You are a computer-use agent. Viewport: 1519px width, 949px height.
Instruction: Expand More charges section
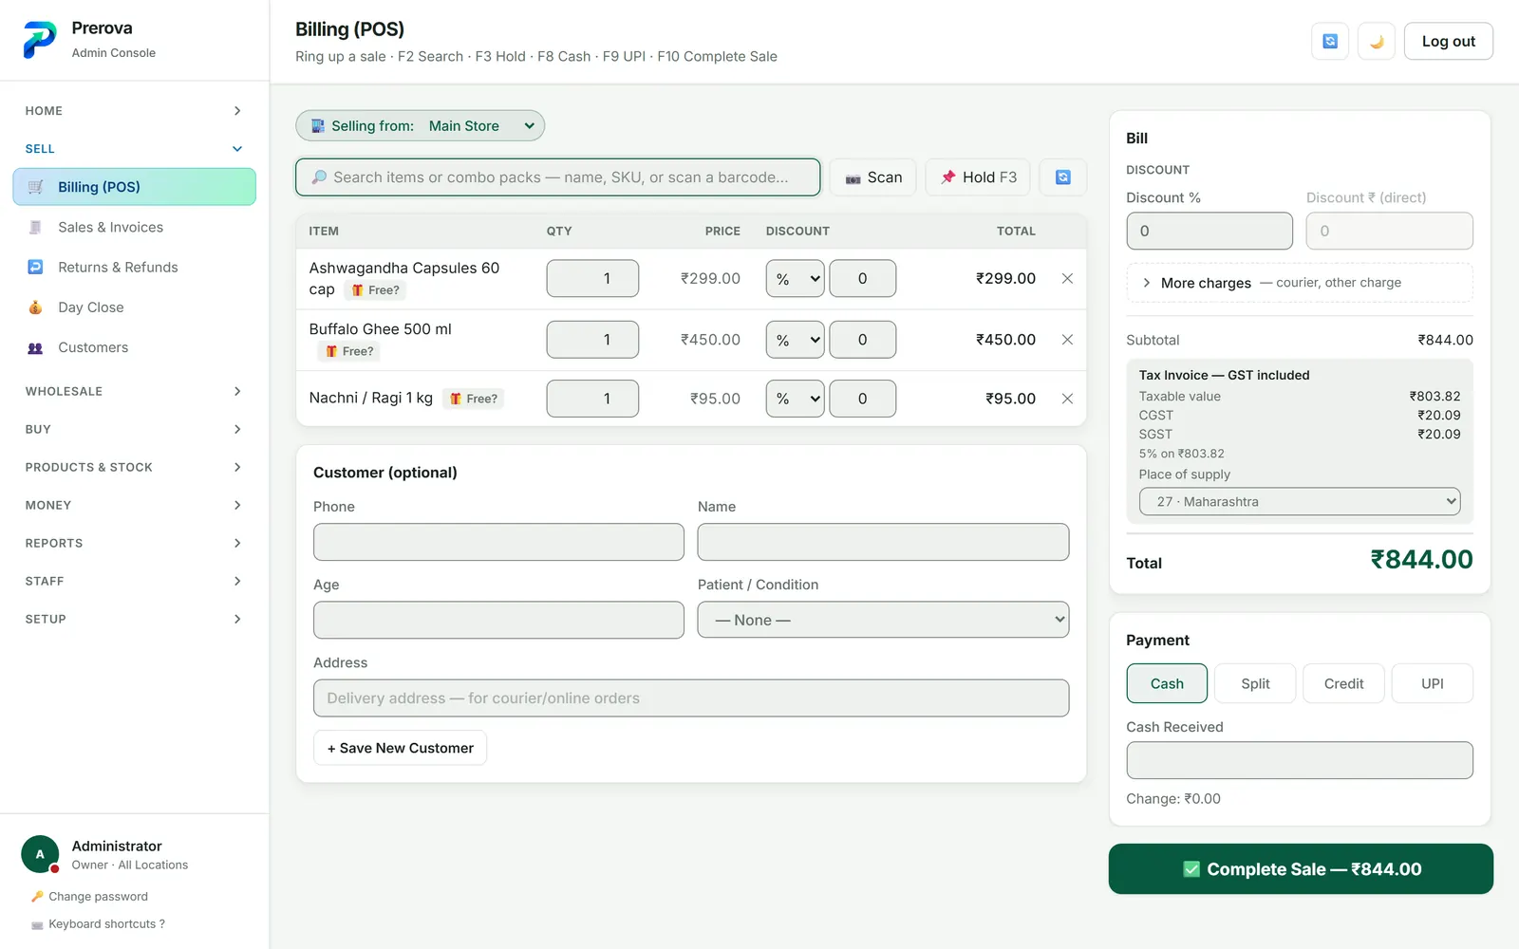pyautogui.click(x=1300, y=283)
